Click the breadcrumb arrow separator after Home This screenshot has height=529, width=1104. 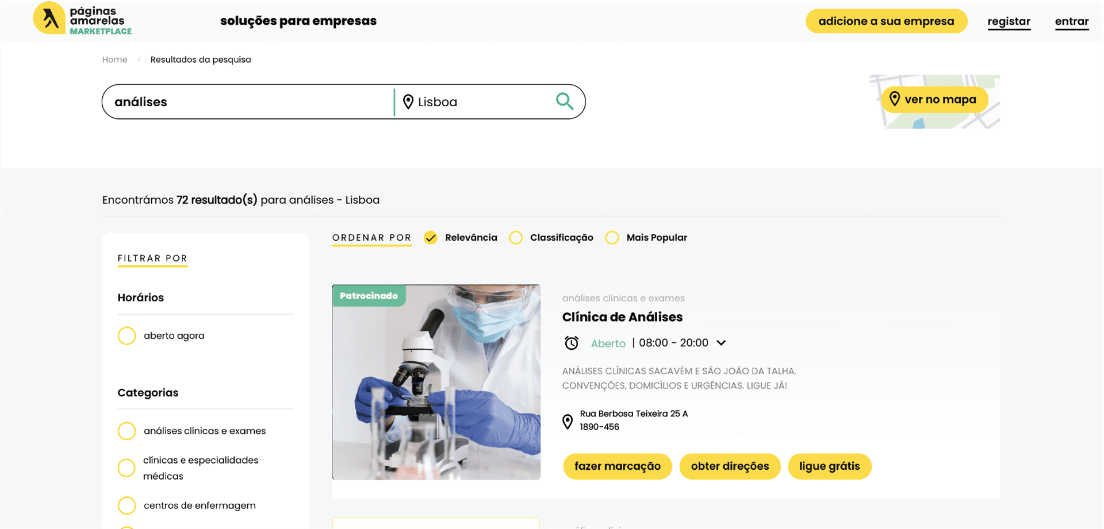tap(139, 60)
